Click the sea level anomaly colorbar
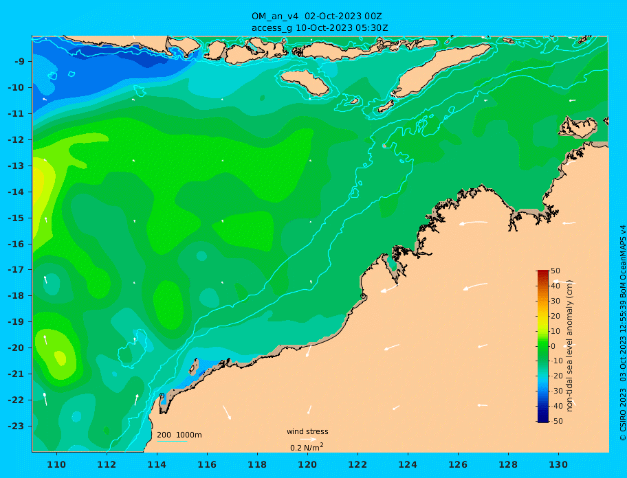Image resolution: width=627 pixels, height=478 pixels. 543,346
